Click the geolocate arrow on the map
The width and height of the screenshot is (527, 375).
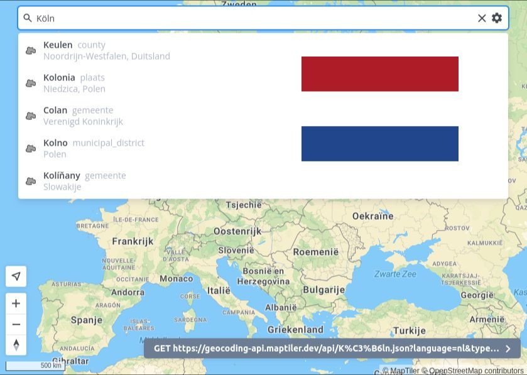coord(16,276)
